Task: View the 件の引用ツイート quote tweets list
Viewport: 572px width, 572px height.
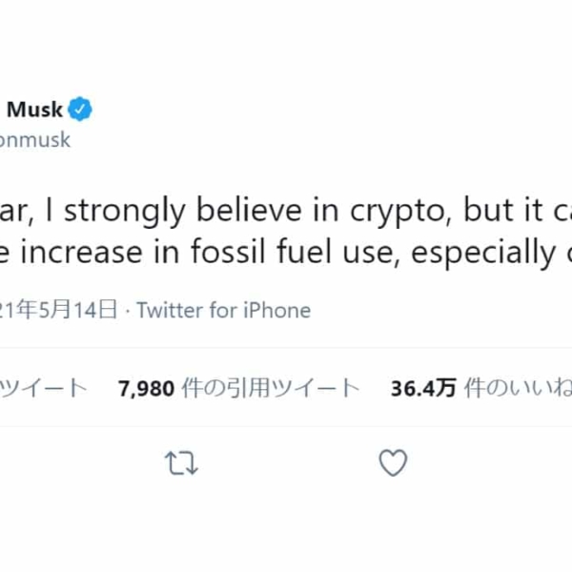Action: [x=271, y=388]
